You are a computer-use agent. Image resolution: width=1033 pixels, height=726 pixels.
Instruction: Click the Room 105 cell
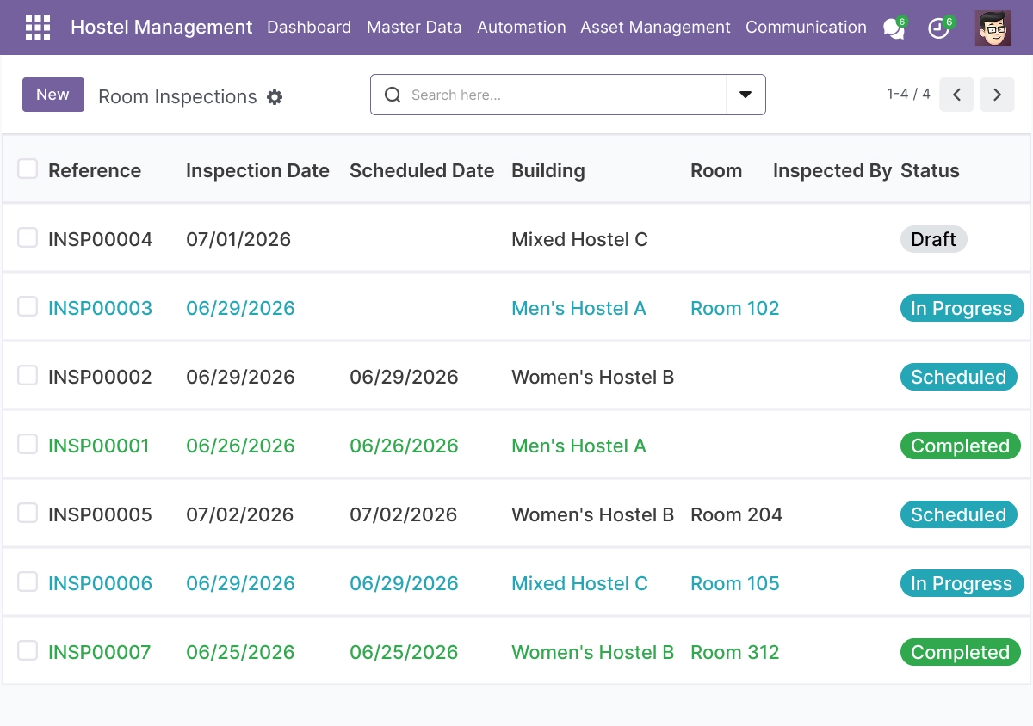tap(734, 583)
